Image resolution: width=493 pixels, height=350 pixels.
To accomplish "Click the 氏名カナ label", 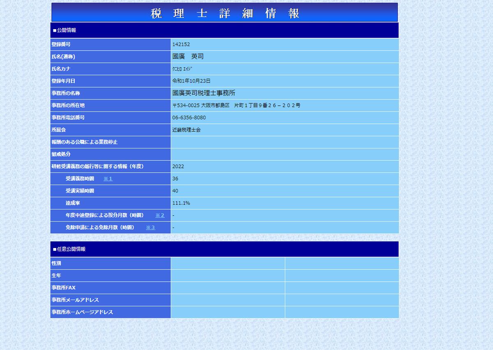I will [61, 69].
